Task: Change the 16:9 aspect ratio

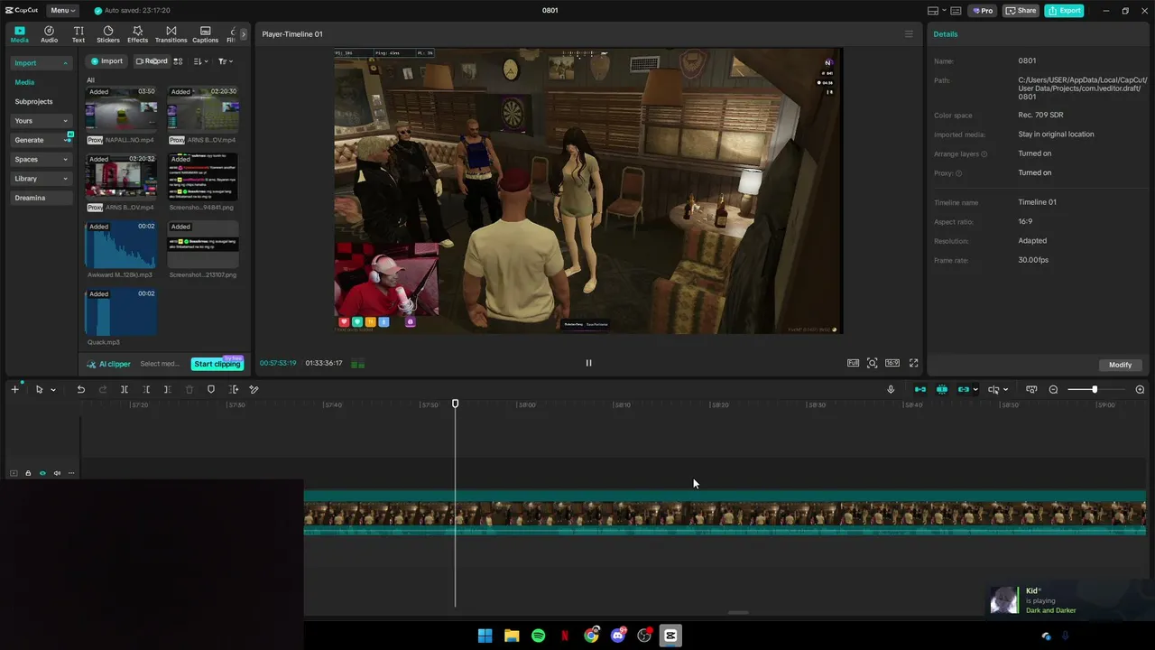Action: [x=892, y=363]
